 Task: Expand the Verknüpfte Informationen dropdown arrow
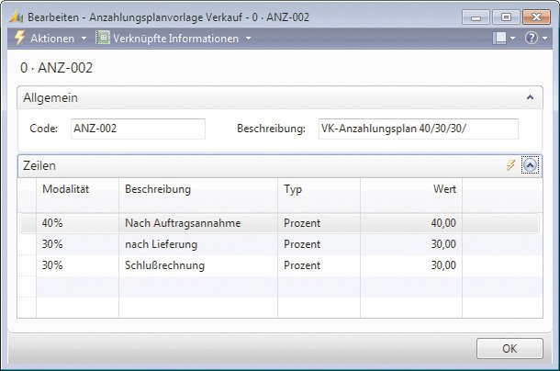coord(248,39)
